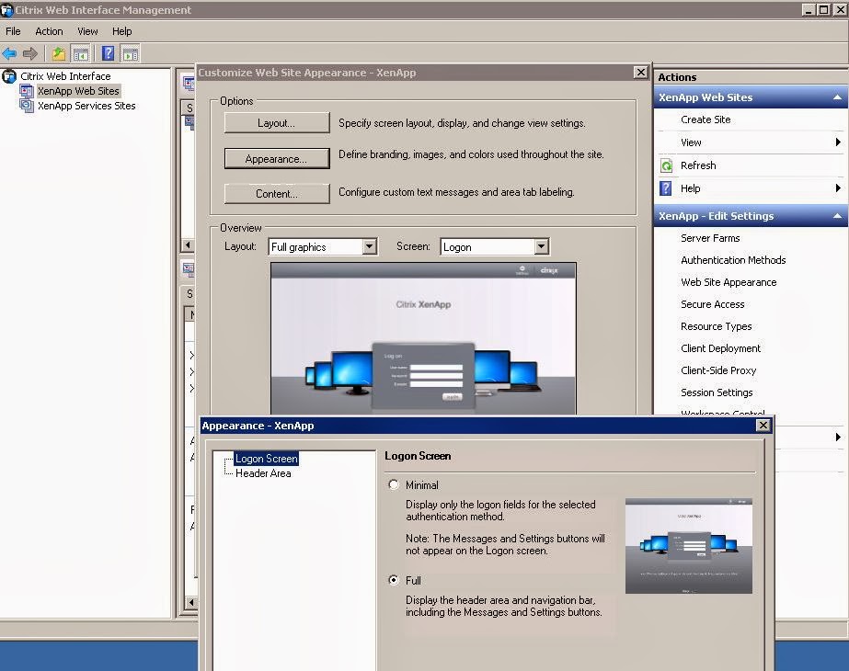Open the Help item in Actions pane

(x=691, y=188)
